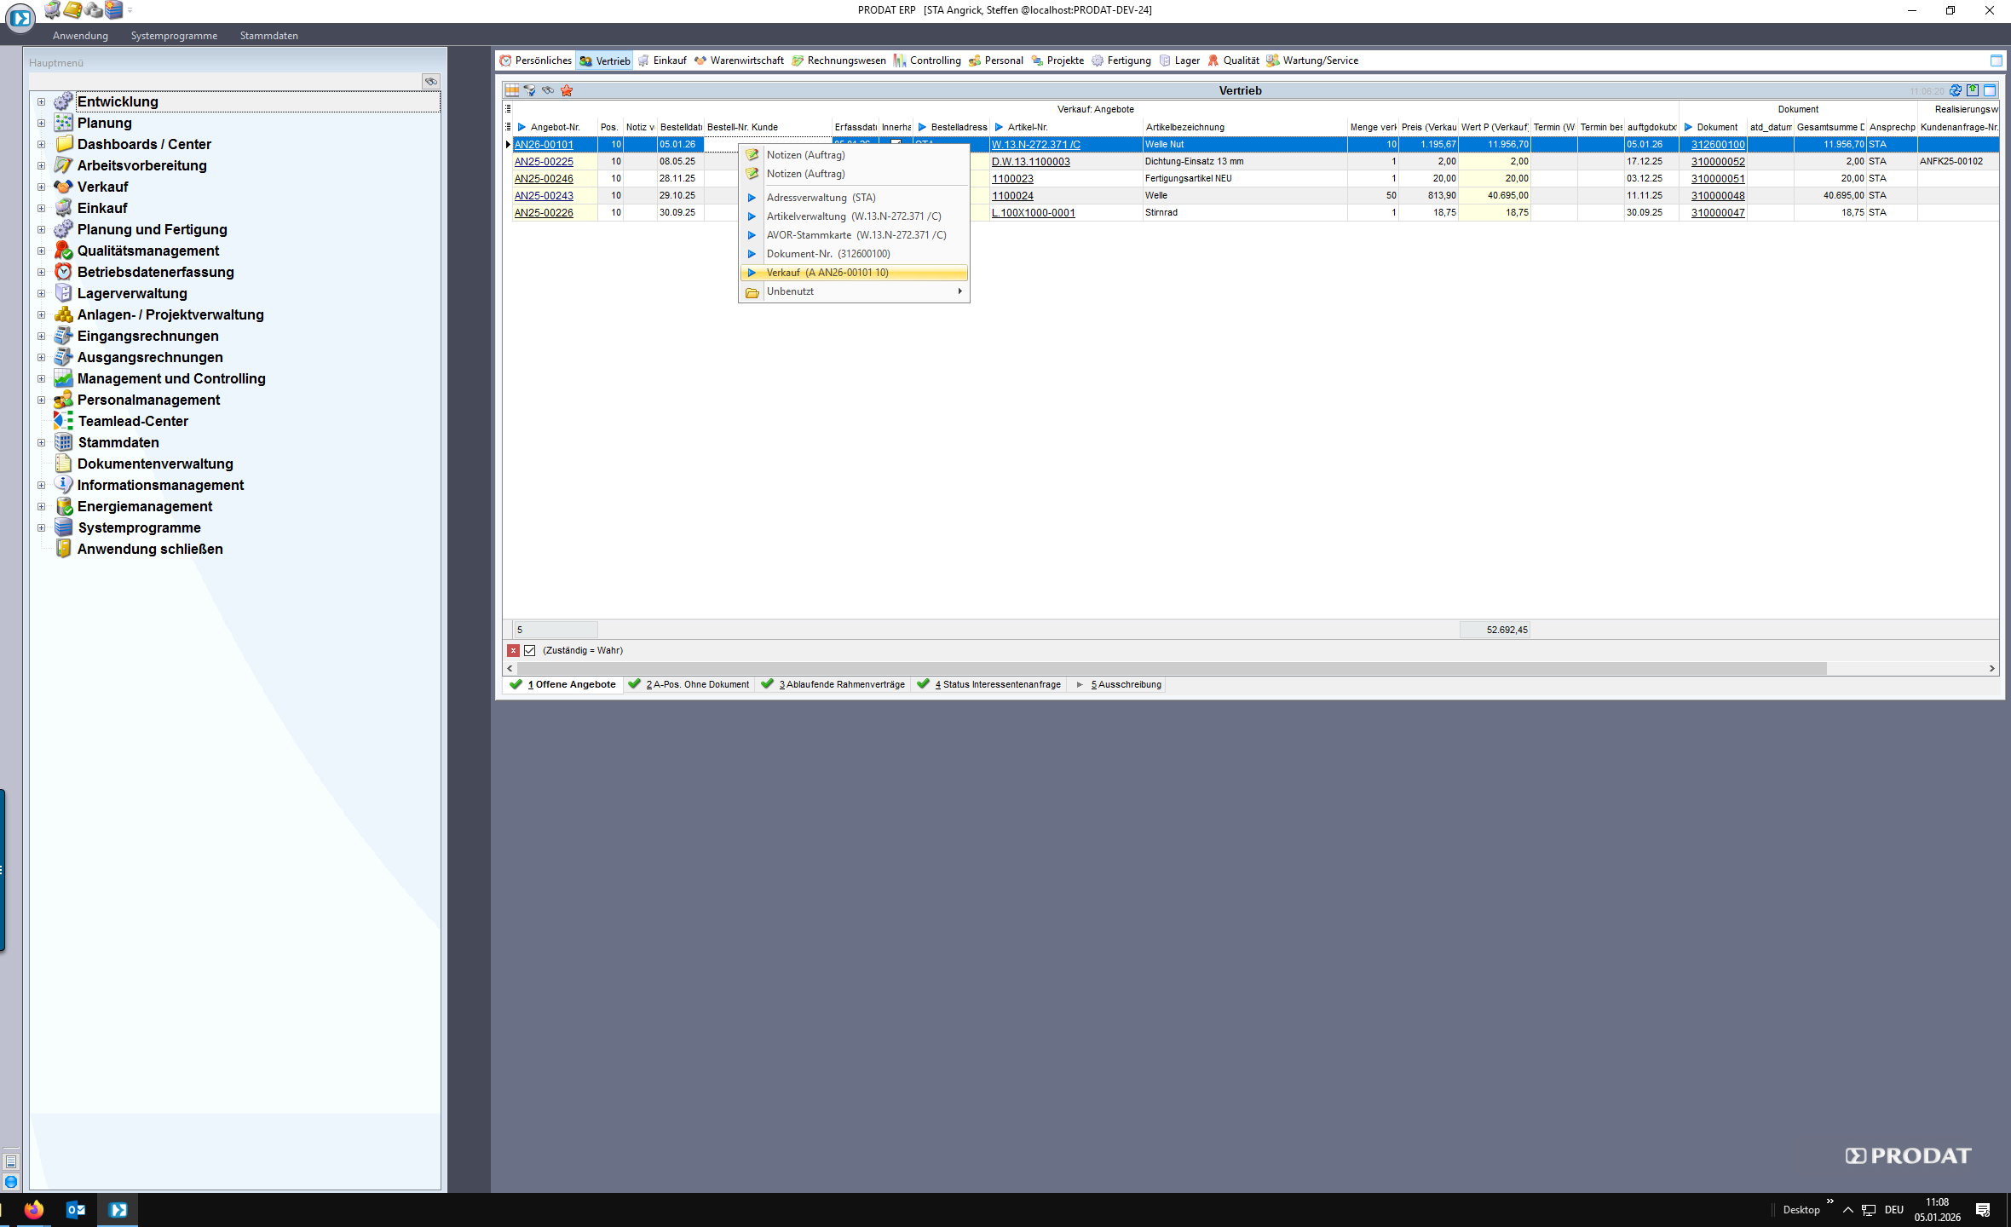Click the binoculars search icon in Vertrieb panel
Viewport: 2011px width, 1227px height.
pyautogui.click(x=548, y=90)
